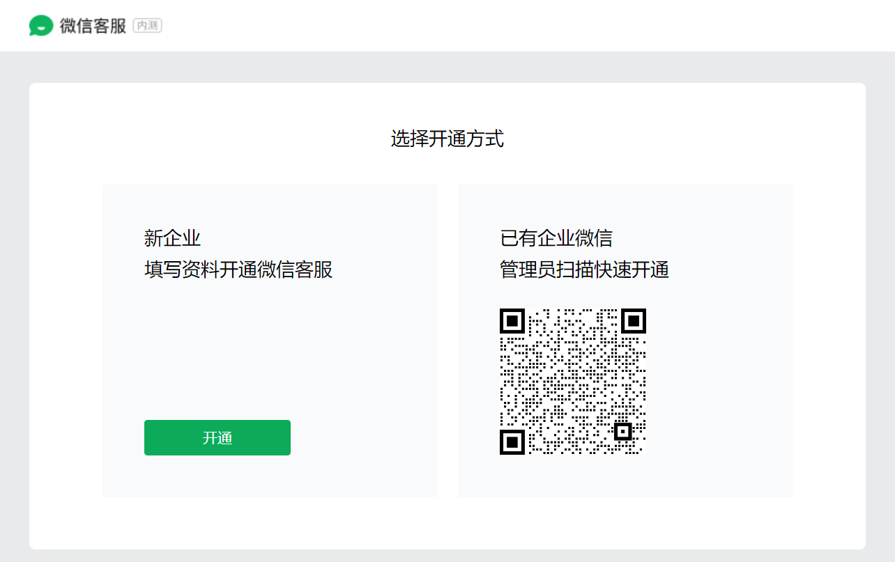The height and width of the screenshot is (562, 895).
Task: Click the 已有企业微信 option title
Action: tap(556, 238)
